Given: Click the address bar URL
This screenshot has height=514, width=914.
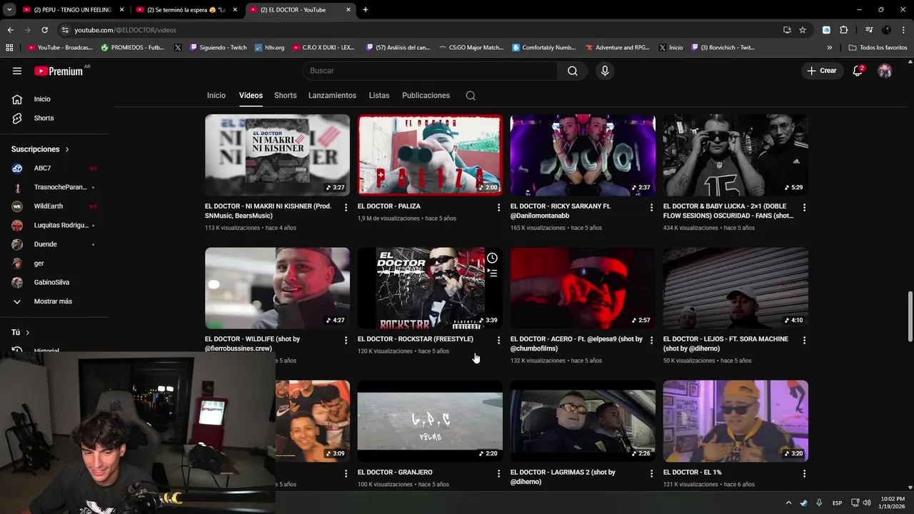Looking at the screenshot, I should (125, 30).
